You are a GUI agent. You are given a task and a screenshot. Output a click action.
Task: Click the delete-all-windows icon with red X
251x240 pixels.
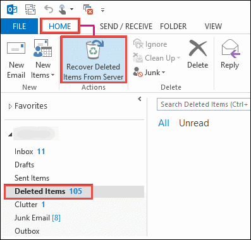[88, 9]
